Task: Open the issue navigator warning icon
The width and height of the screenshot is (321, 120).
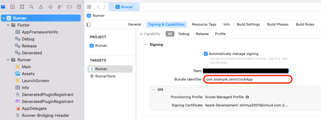Action: click(41, 7)
